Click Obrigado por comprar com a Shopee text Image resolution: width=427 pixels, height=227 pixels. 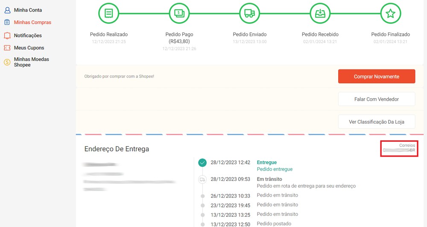pyautogui.click(x=119, y=76)
